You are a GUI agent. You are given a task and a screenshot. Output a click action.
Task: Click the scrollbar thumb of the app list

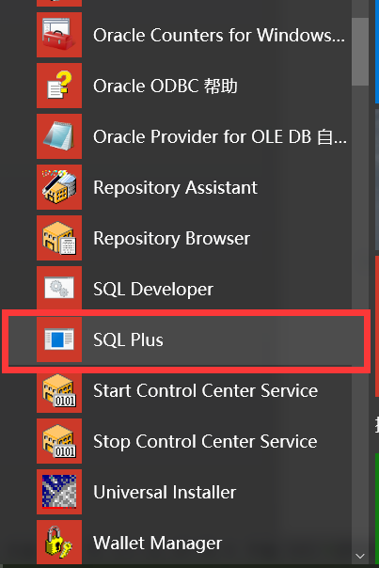click(x=360, y=52)
